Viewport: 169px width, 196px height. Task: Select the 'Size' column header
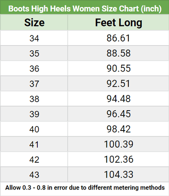[34, 22]
